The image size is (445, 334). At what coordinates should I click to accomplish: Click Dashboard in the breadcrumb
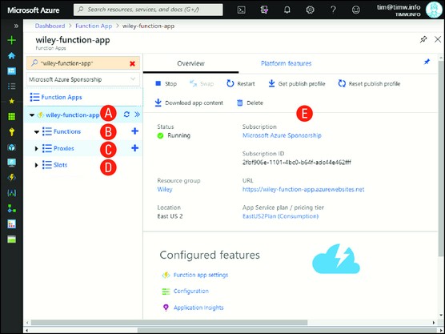tap(50, 26)
